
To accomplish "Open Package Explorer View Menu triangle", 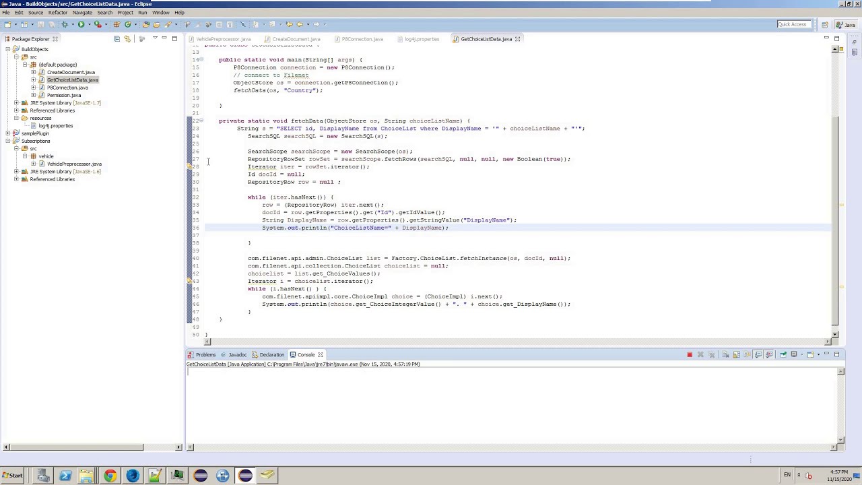I will (155, 38).
